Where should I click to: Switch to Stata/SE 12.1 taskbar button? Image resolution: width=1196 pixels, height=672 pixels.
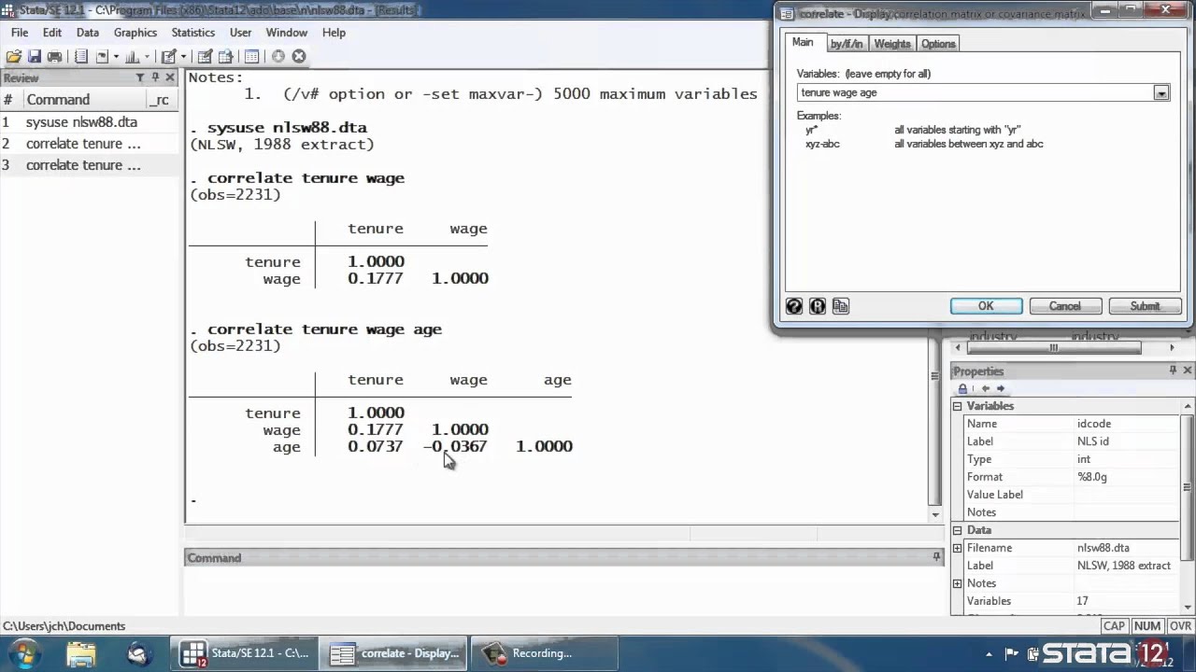[x=244, y=653]
